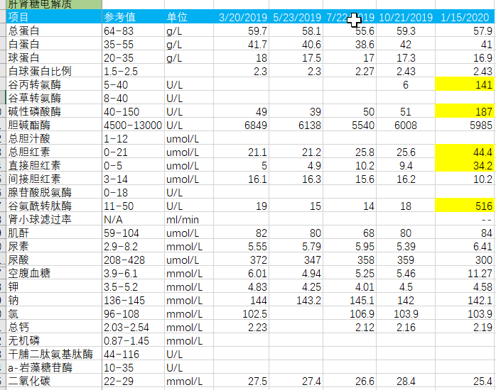Select the 肌酐 row label
The height and width of the screenshot is (390, 496).
click(18, 233)
